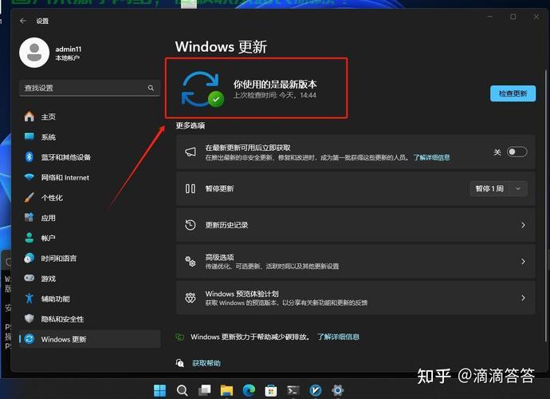Viewport: 550px width, 399px height.
Task: Click the gears icon beside 高级选项
Action: [x=191, y=261]
